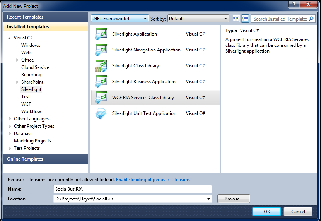Screen dimensions: 321x221
Task: Click the help question mark button
Action: (x=294, y=4)
